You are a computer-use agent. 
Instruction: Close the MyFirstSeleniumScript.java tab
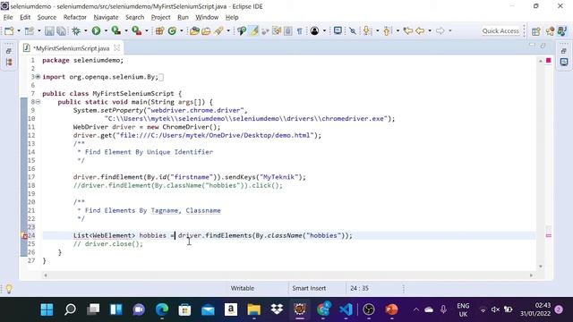(116, 47)
